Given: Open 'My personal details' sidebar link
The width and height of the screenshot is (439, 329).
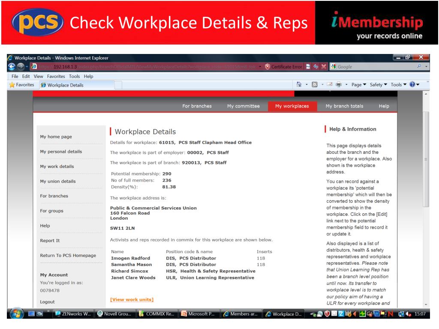Looking at the screenshot, I should pyautogui.click(x=61, y=151).
